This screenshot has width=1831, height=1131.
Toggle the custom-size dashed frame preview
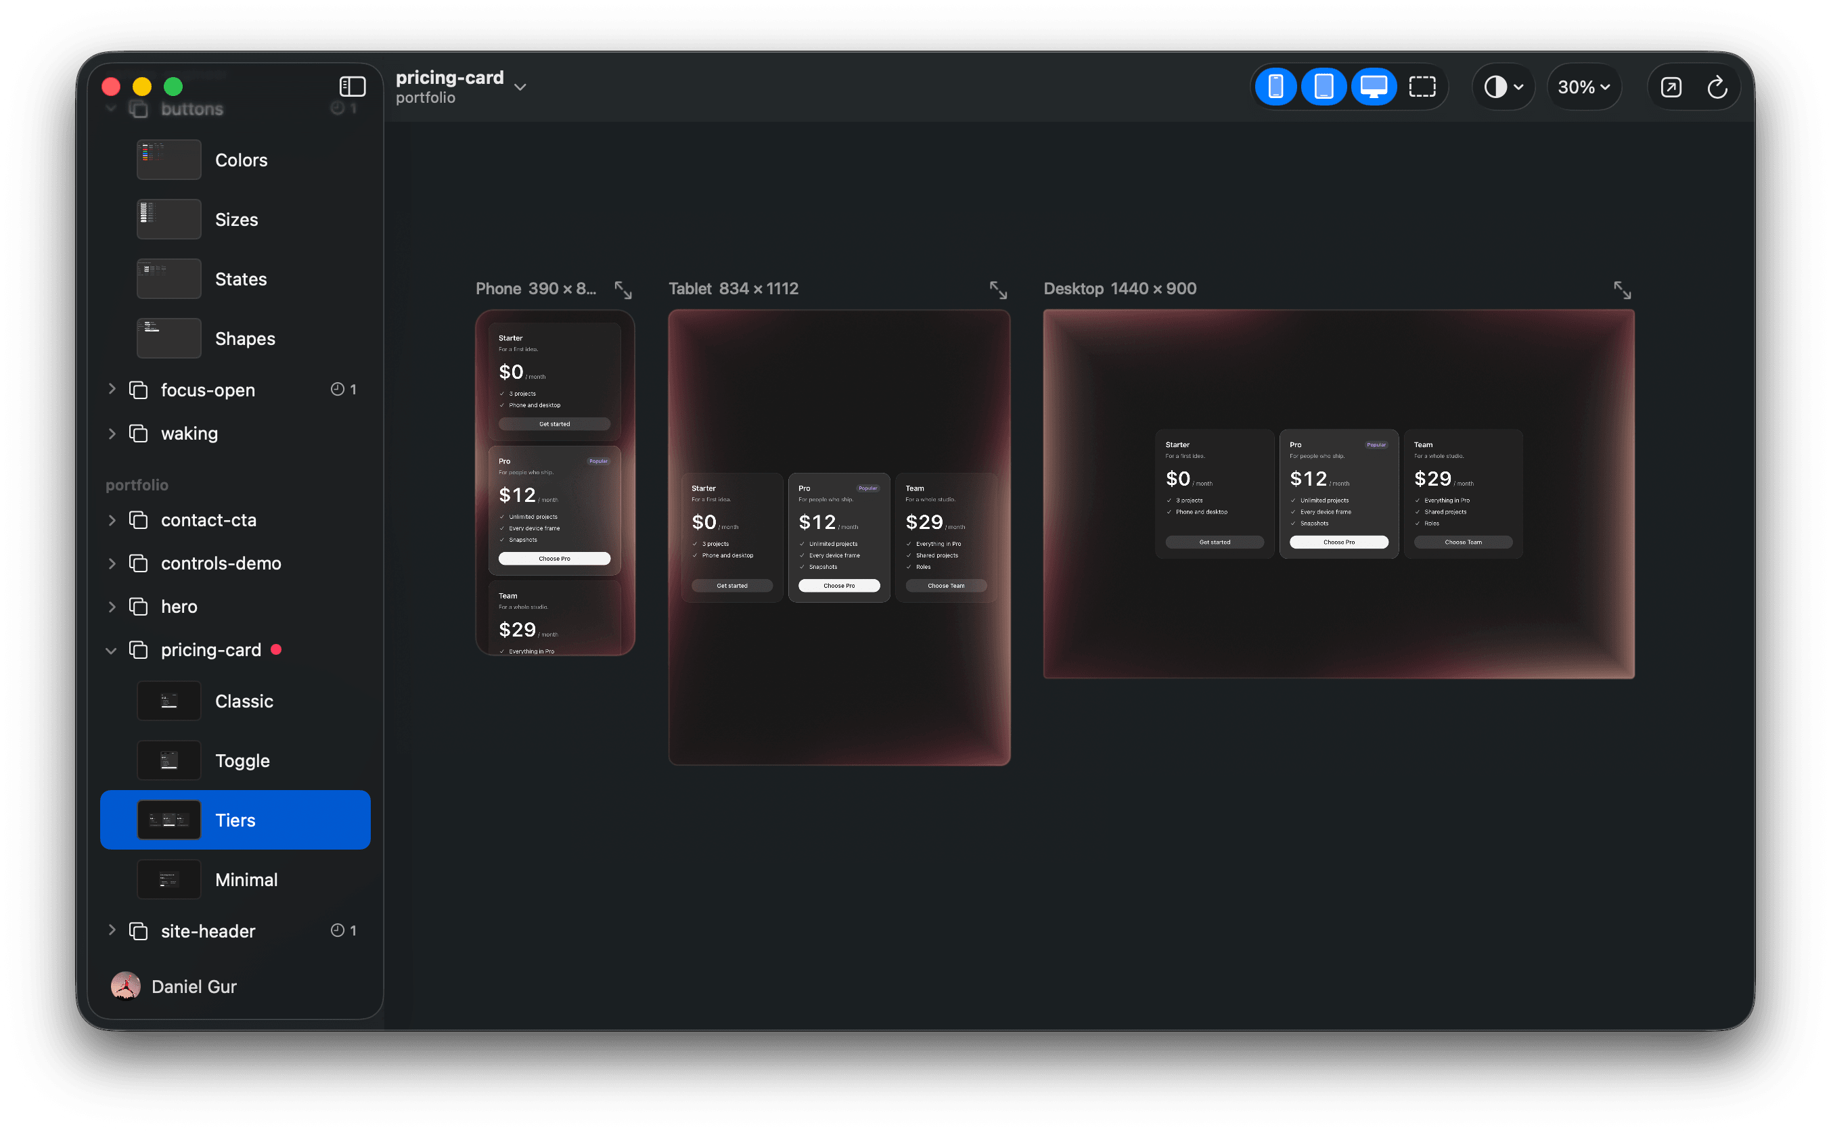(1422, 87)
